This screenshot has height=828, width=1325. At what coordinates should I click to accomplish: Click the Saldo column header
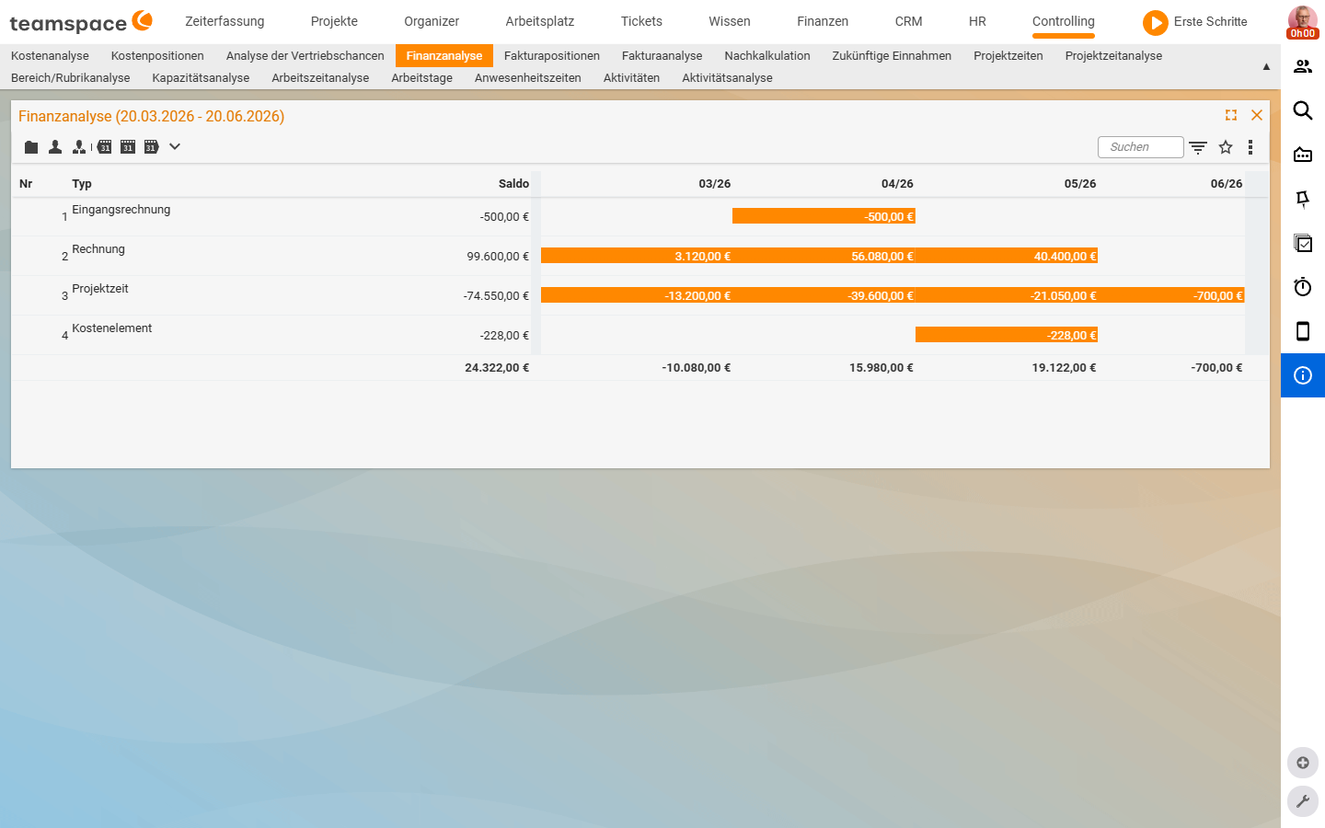click(x=513, y=184)
